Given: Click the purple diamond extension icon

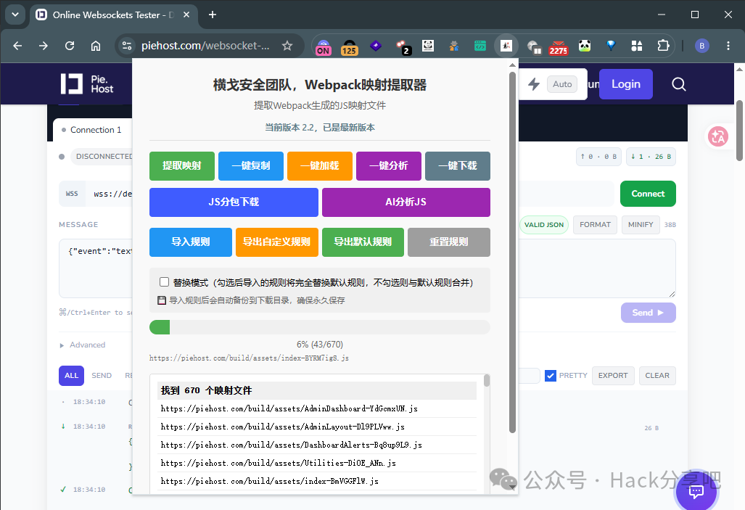Looking at the screenshot, I should coord(376,46).
